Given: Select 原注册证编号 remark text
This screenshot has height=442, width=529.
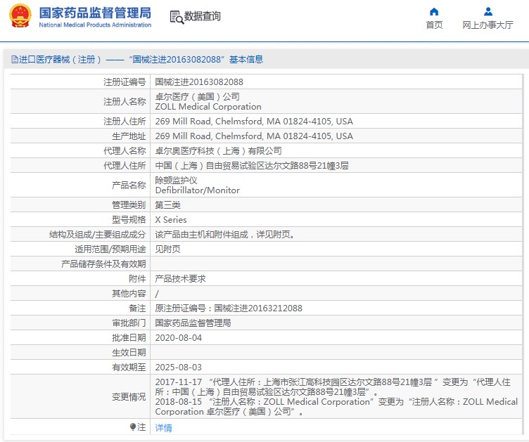Looking at the screenshot, I should point(229,308).
